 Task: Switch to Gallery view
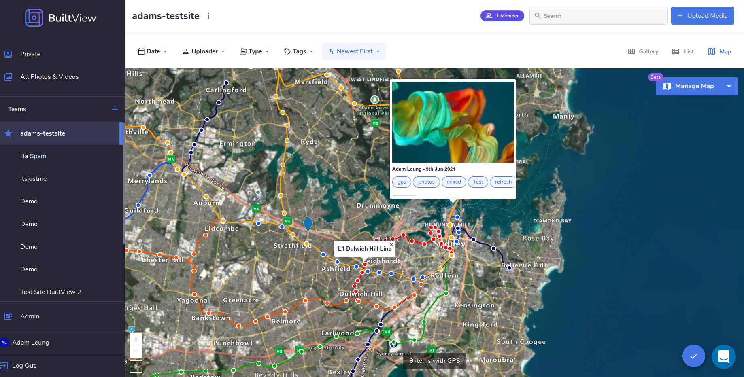(643, 51)
